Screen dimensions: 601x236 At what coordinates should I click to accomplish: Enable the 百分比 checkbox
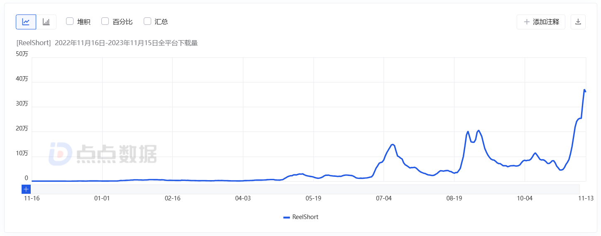[105, 22]
